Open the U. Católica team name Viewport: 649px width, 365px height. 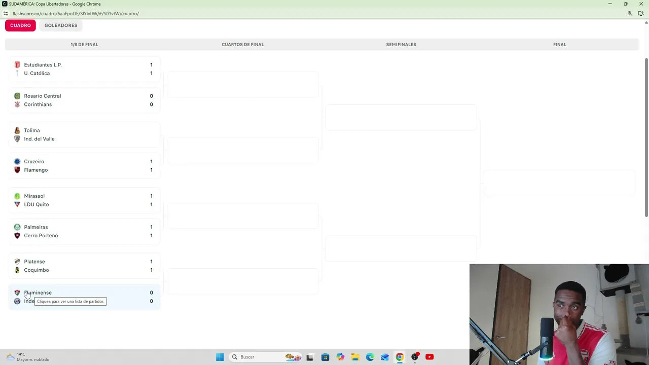coord(37,74)
